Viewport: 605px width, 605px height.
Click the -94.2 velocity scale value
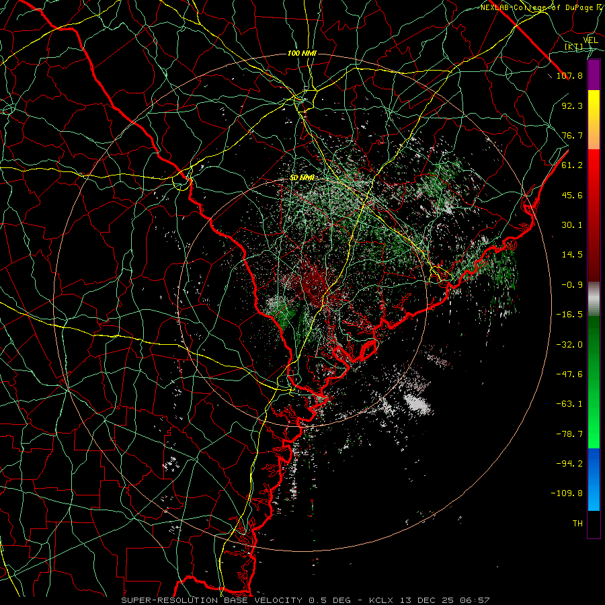[569, 464]
